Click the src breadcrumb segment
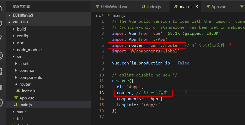 click(x=98, y=15)
